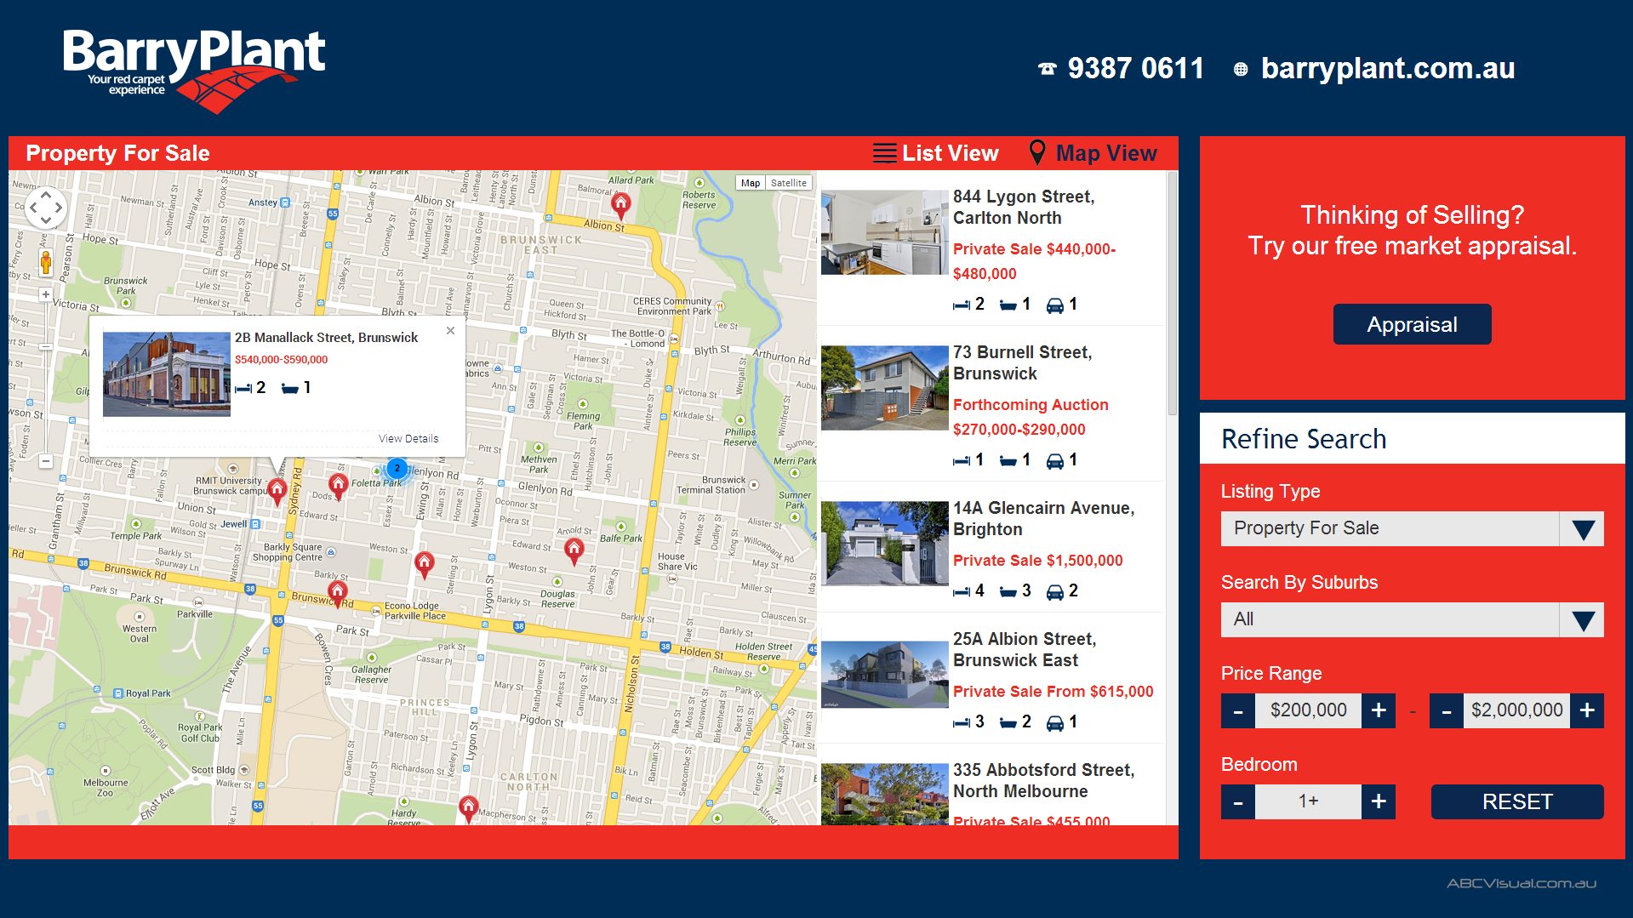1633x918 pixels.
Task: Open the Listing Type dropdown
Action: [x=1412, y=528]
